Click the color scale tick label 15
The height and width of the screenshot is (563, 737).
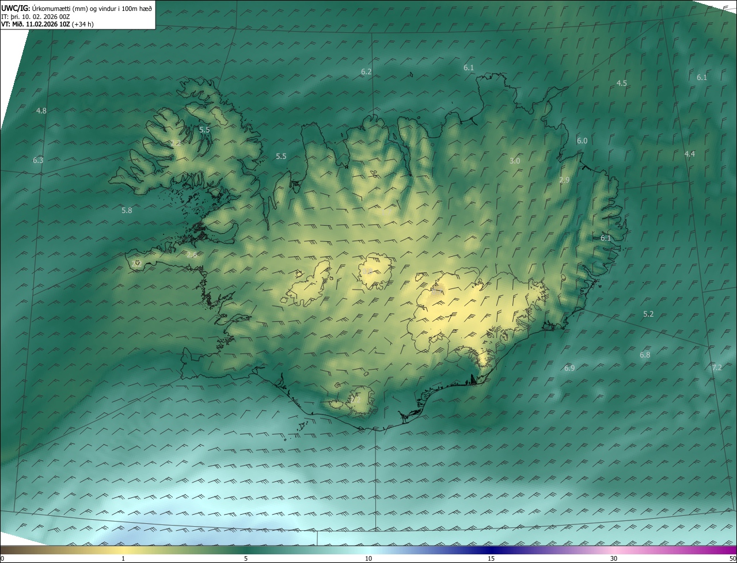pos(491,558)
